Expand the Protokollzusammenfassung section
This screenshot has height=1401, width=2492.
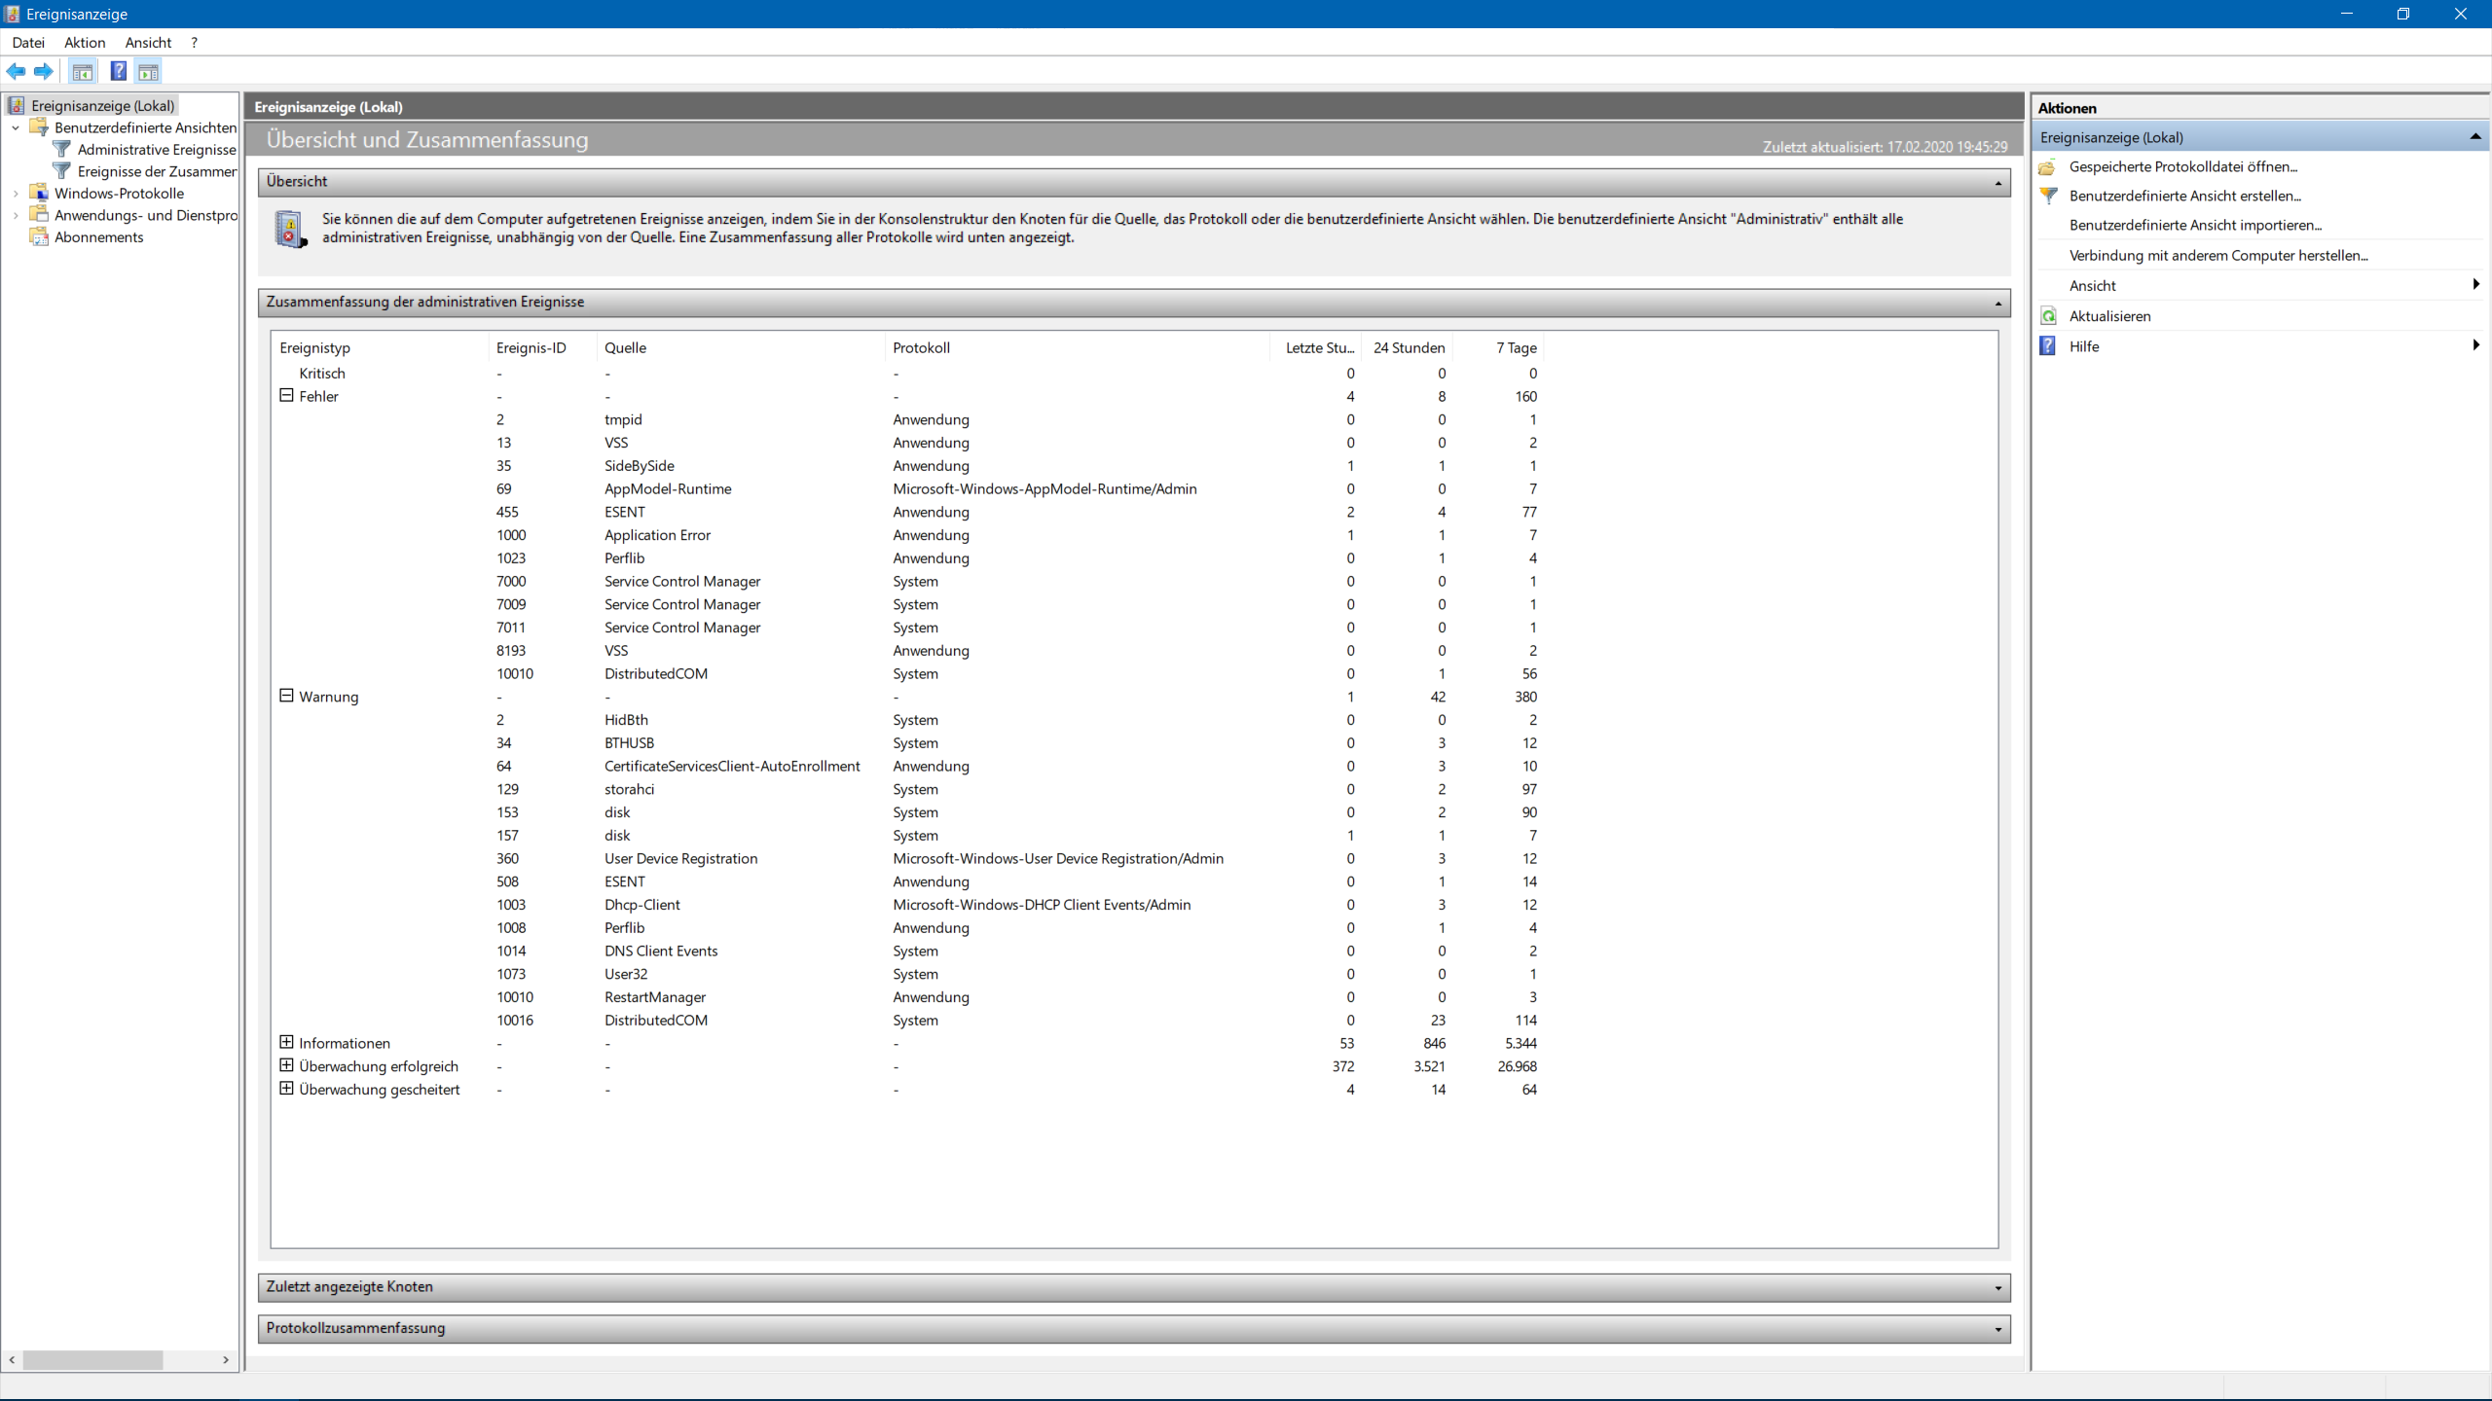(1997, 1329)
